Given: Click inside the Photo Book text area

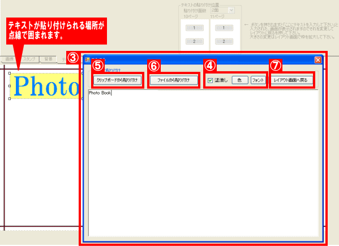Looking at the screenshot, I should [x=203, y=163].
